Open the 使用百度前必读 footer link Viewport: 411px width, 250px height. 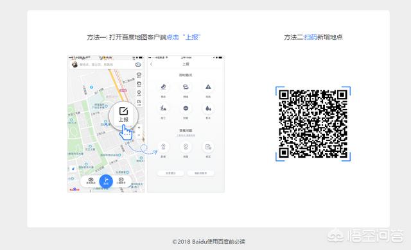pyautogui.click(x=226, y=242)
